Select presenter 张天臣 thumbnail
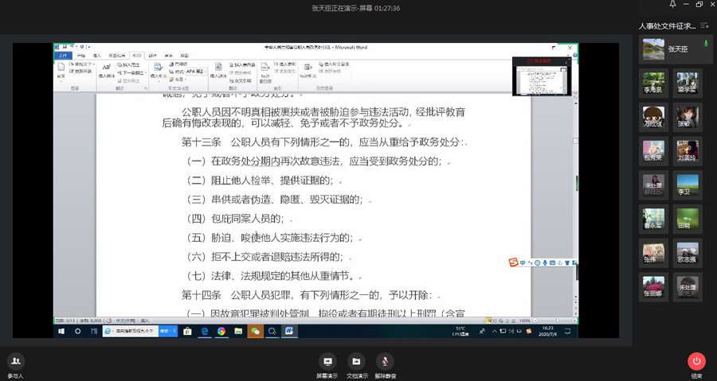717x381 pixels. pyautogui.click(x=654, y=49)
